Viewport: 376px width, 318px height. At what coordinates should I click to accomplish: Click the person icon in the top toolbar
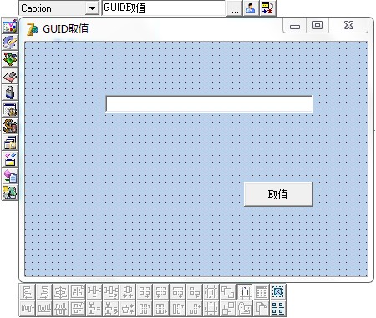(251, 8)
